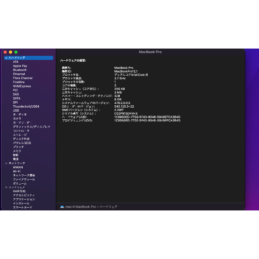
Task: Select 診断 in the sidebar
Action: 16,155
